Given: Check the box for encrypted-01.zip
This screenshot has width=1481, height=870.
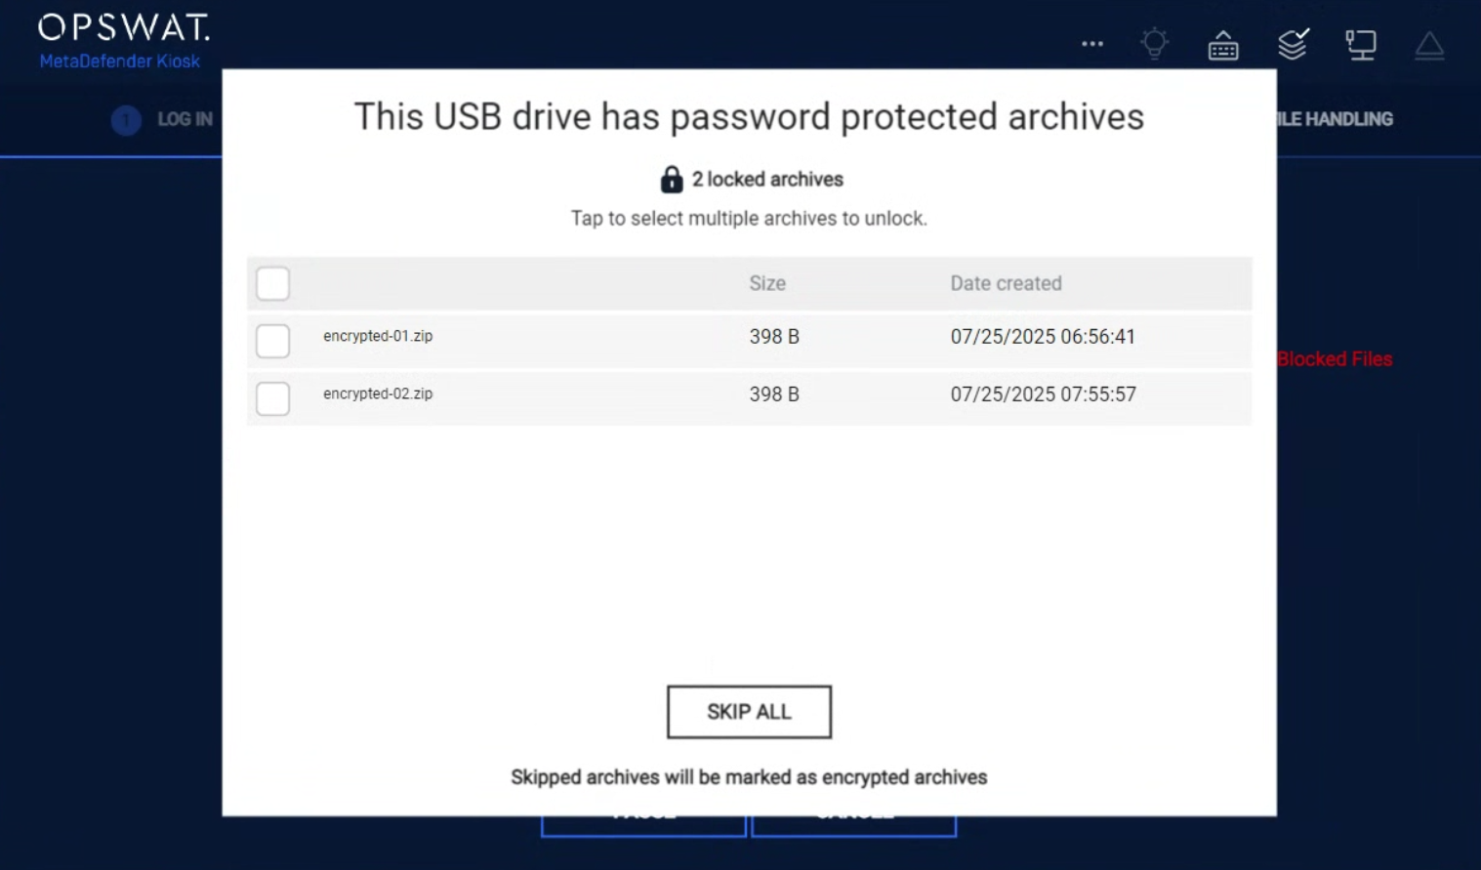Looking at the screenshot, I should pos(272,341).
